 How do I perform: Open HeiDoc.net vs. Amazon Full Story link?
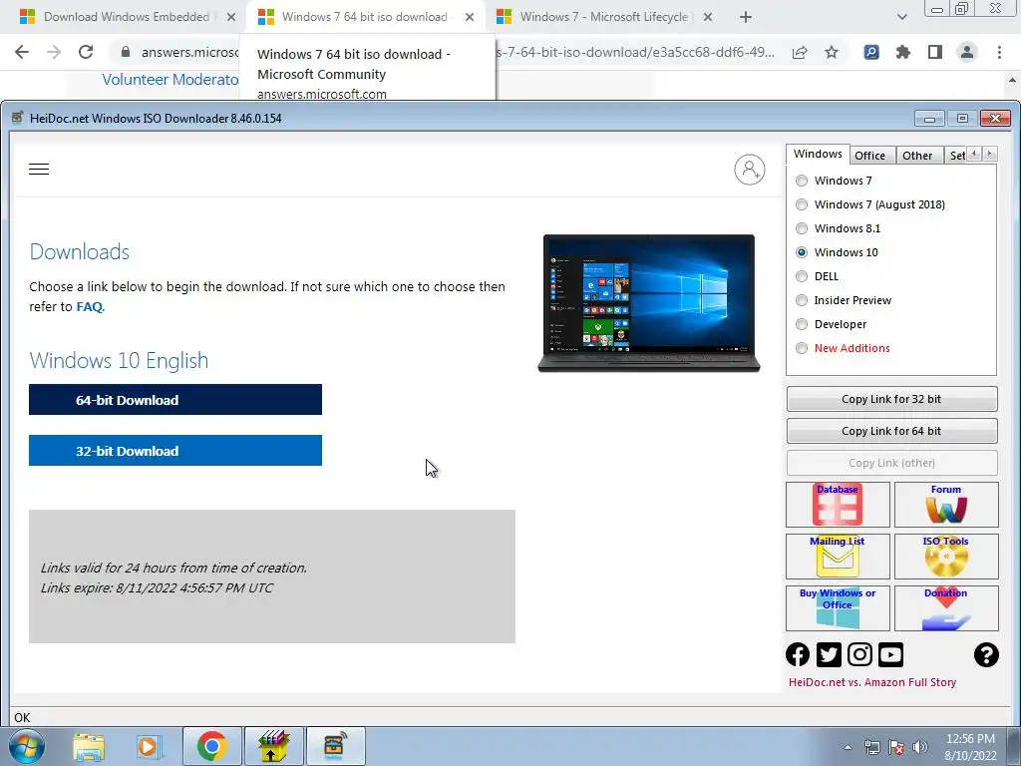click(871, 682)
